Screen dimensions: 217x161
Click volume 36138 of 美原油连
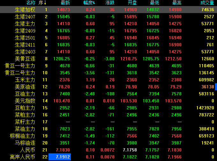(208, 87)
